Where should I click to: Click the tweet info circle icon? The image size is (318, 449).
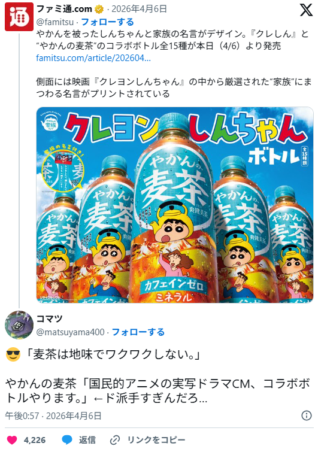[x=307, y=415]
